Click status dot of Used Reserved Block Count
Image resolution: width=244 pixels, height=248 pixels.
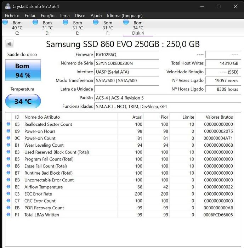click(8, 152)
